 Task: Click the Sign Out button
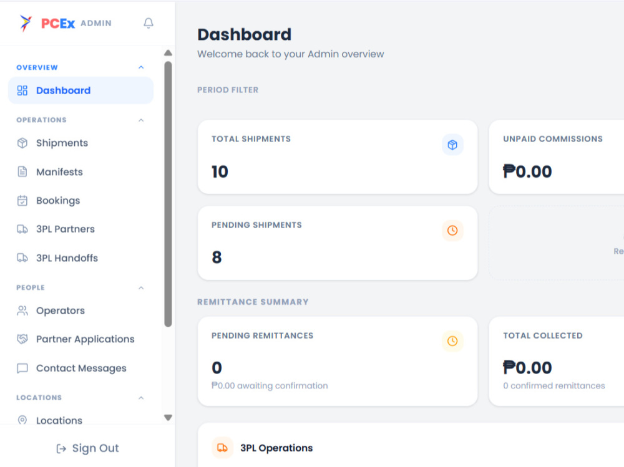(x=87, y=448)
